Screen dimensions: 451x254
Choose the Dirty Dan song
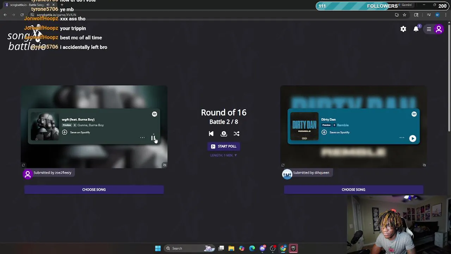tap(353, 189)
